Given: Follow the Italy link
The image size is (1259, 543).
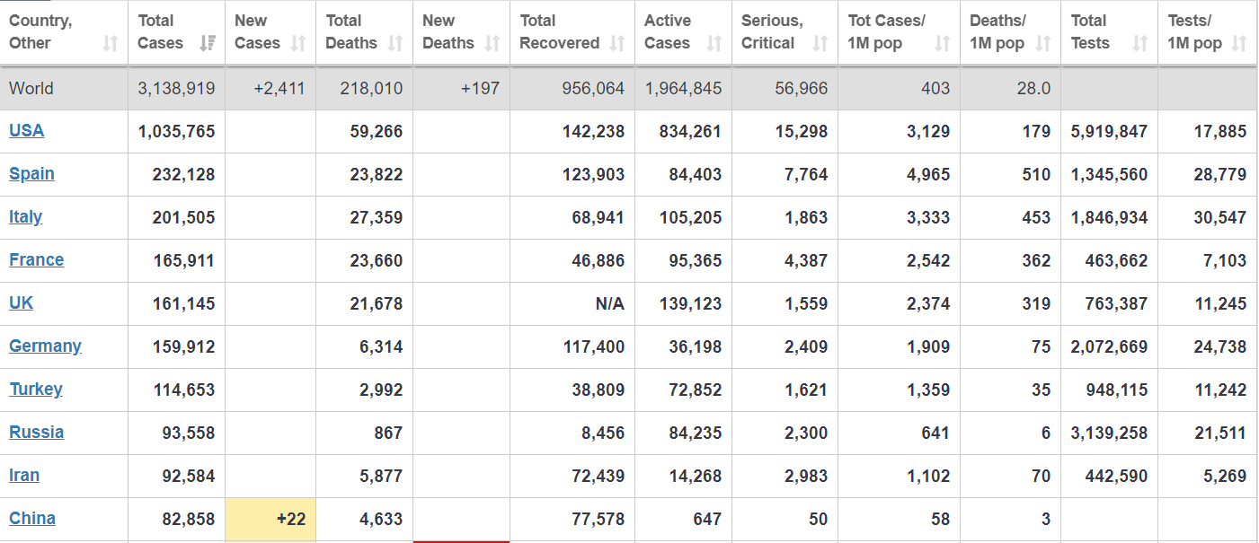Looking at the screenshot, I should (25, 216).
